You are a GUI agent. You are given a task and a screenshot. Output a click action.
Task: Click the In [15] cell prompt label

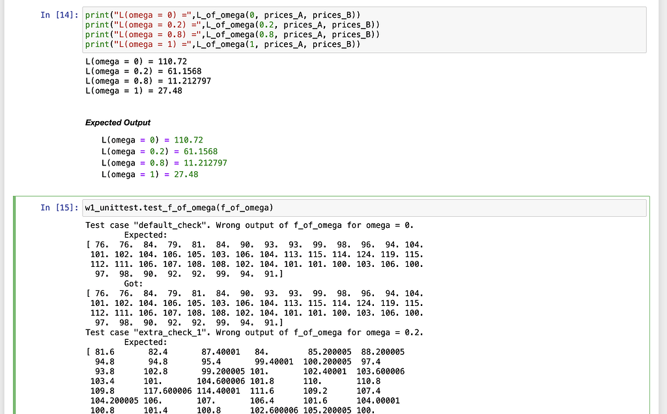pos(59,208)
